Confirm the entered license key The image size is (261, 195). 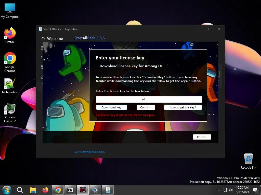[x=146, y=107]
